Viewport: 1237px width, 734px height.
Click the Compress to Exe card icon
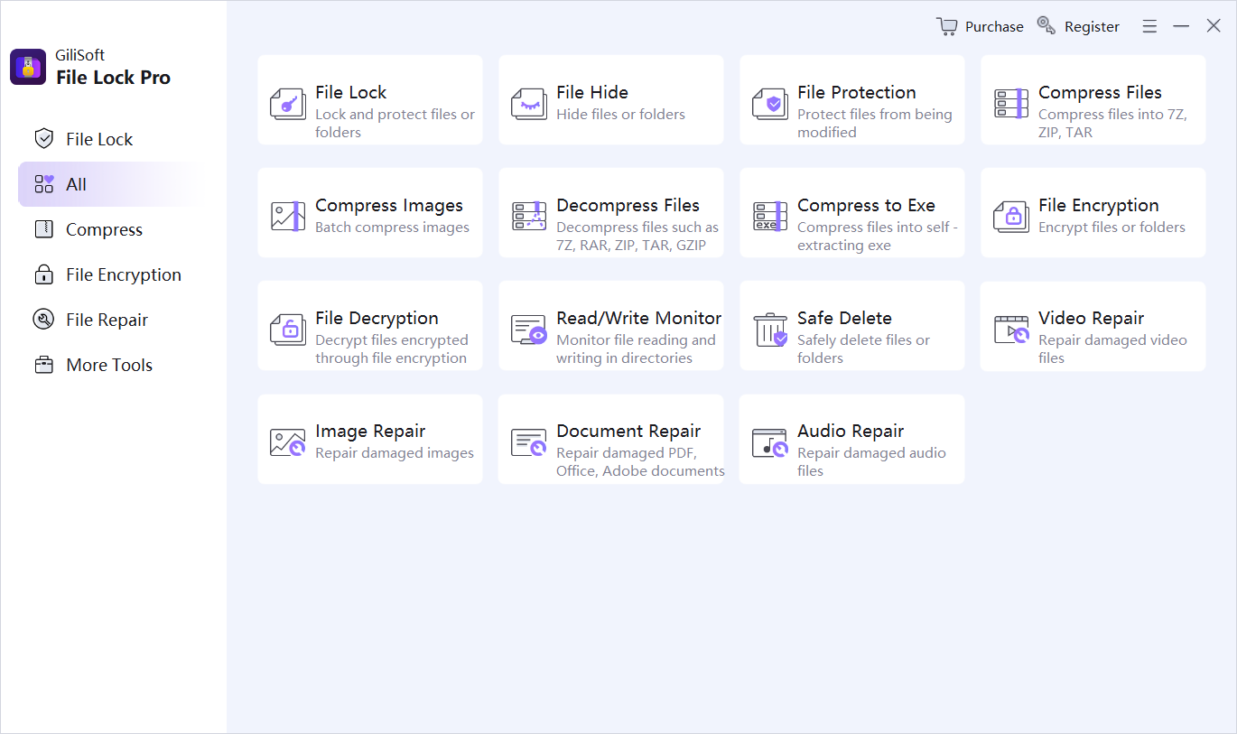tap(770, 217)
